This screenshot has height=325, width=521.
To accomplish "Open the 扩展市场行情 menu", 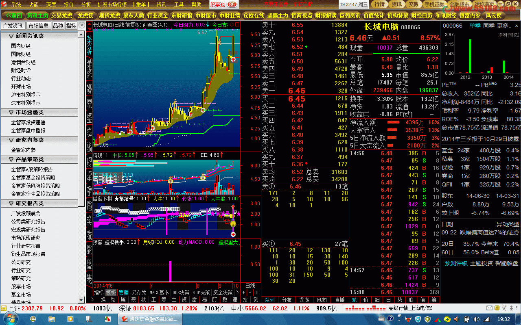I will pyautogui.click(x=112, y=4).
